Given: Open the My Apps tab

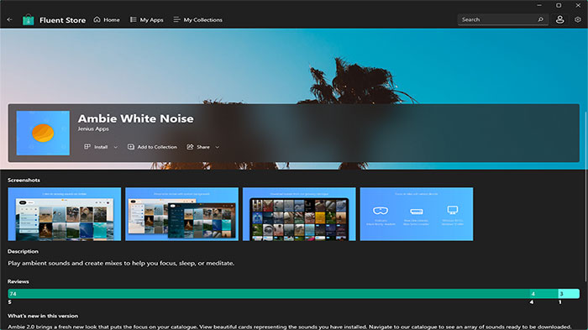Looking at the screenshot, I should tap(147, 19).
